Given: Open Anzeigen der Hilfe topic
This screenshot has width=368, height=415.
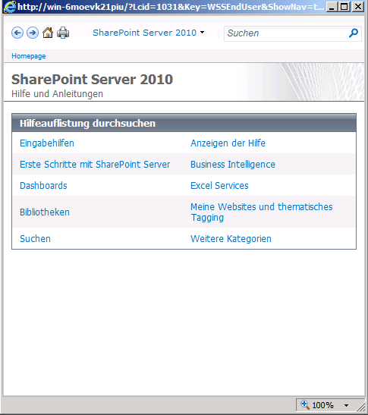Looking at the screenshot, I should tap(228, 143).
